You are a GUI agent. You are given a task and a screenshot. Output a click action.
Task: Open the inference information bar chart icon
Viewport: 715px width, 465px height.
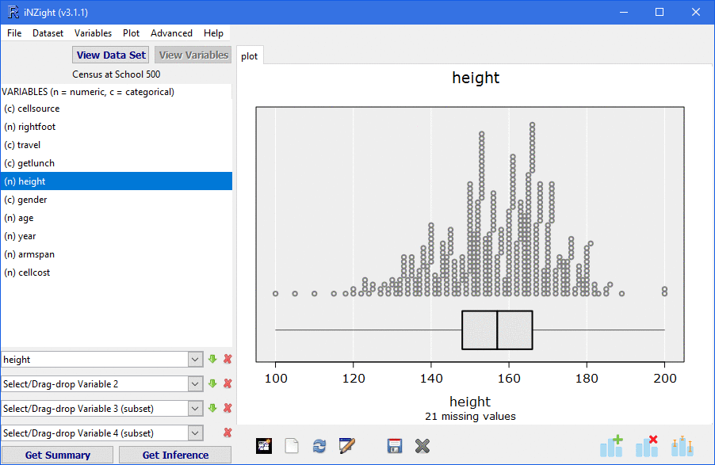coord(682,446)
